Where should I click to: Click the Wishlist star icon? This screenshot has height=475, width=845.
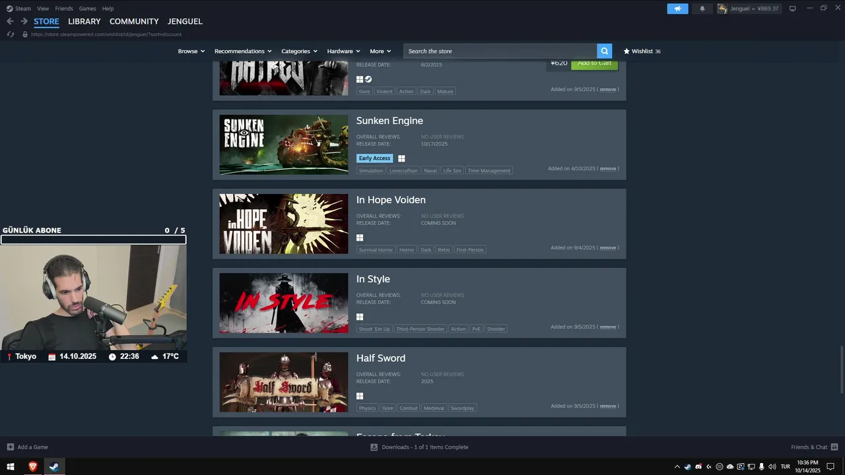pyautogui.click(x=626, y=51)
